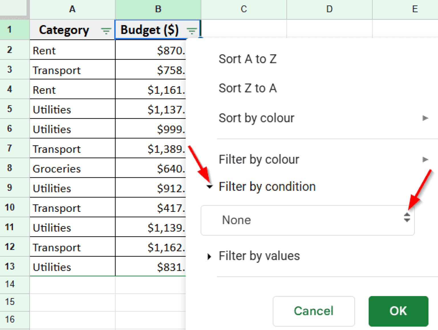Click the Cancel button
Viewport: 438px width, 330px height.
click(x=313, y=311)
